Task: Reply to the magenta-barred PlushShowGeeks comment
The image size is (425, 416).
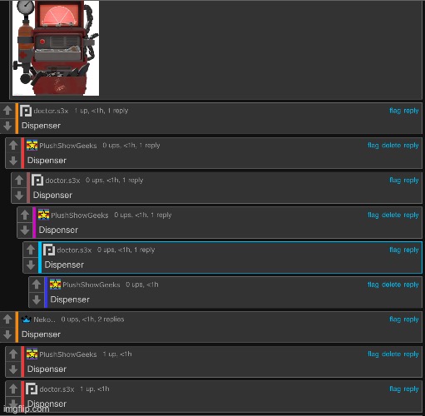Action: point(411,215)
